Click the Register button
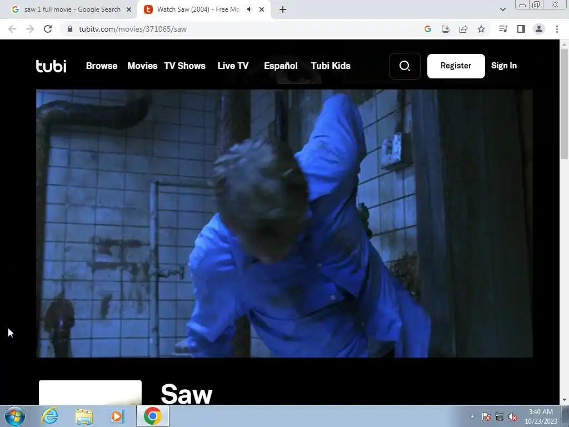 [456, 66]
